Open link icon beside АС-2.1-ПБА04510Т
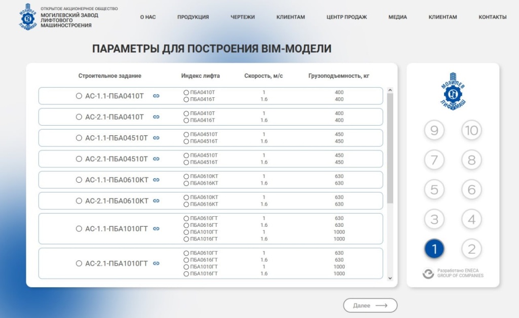This screenshot has height=318, width=519. point(156,159)
